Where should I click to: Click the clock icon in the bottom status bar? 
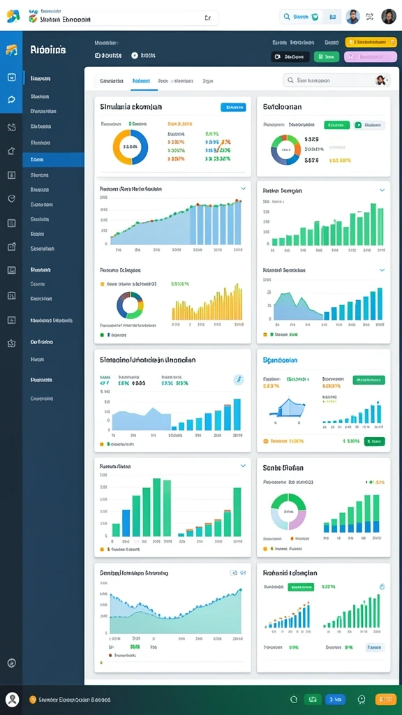(362, 699)
